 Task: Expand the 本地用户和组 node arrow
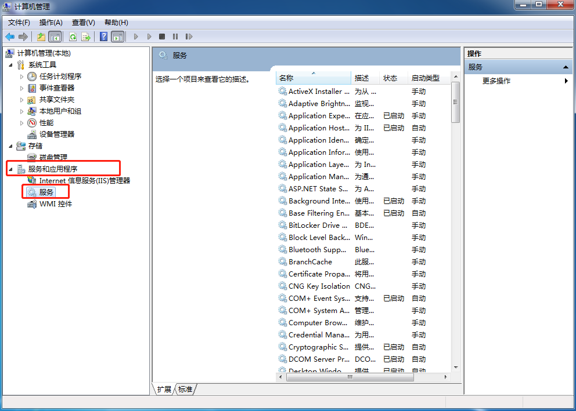pos(22,111)
